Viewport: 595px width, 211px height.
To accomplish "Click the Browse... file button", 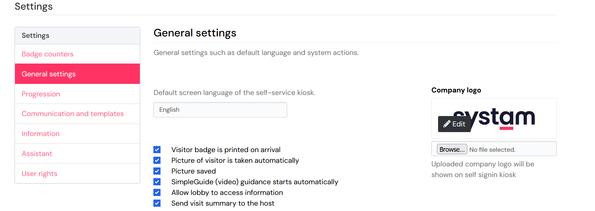I will tap(452, 149).
